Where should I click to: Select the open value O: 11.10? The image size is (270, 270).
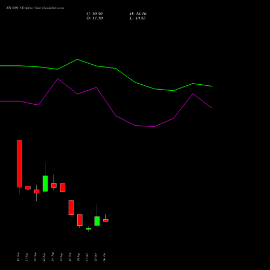click(x=94, y=18)
